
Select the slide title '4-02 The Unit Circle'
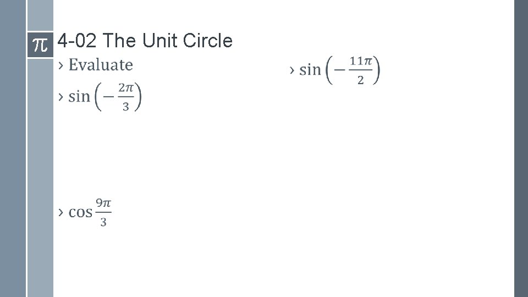145,41
